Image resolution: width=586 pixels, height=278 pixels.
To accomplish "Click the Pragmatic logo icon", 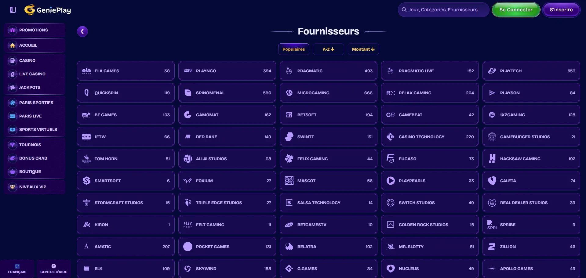I will [x=289, y=71].
